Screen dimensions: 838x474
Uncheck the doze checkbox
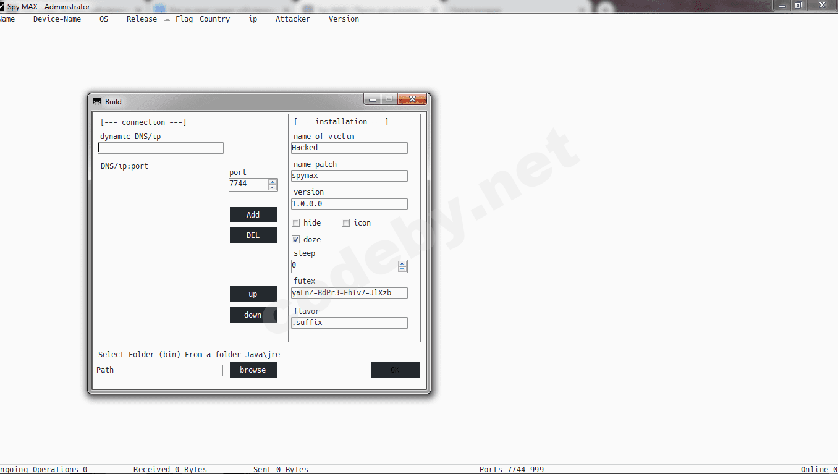click(x=296, y=239)
